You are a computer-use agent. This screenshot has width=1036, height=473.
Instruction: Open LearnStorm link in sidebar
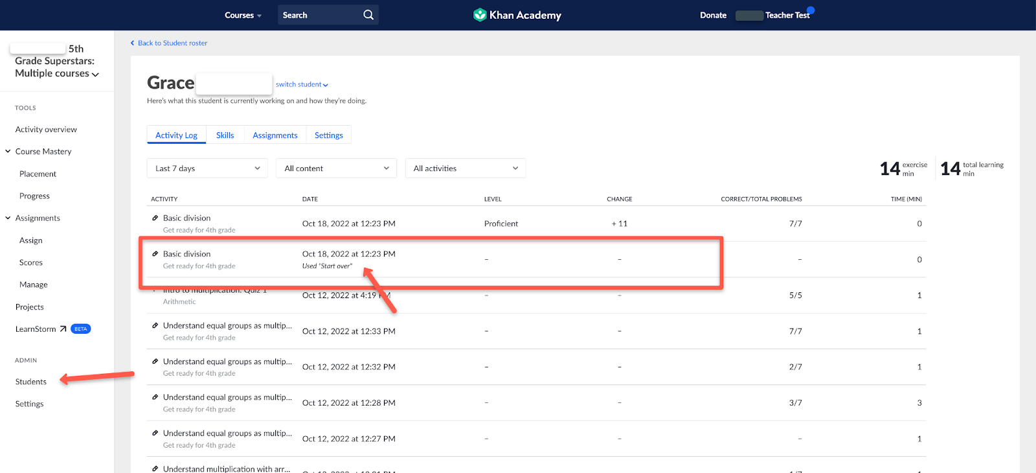click(36, 329)
